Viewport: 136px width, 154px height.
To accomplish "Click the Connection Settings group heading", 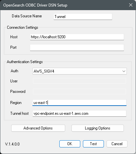I will [23, 27].
